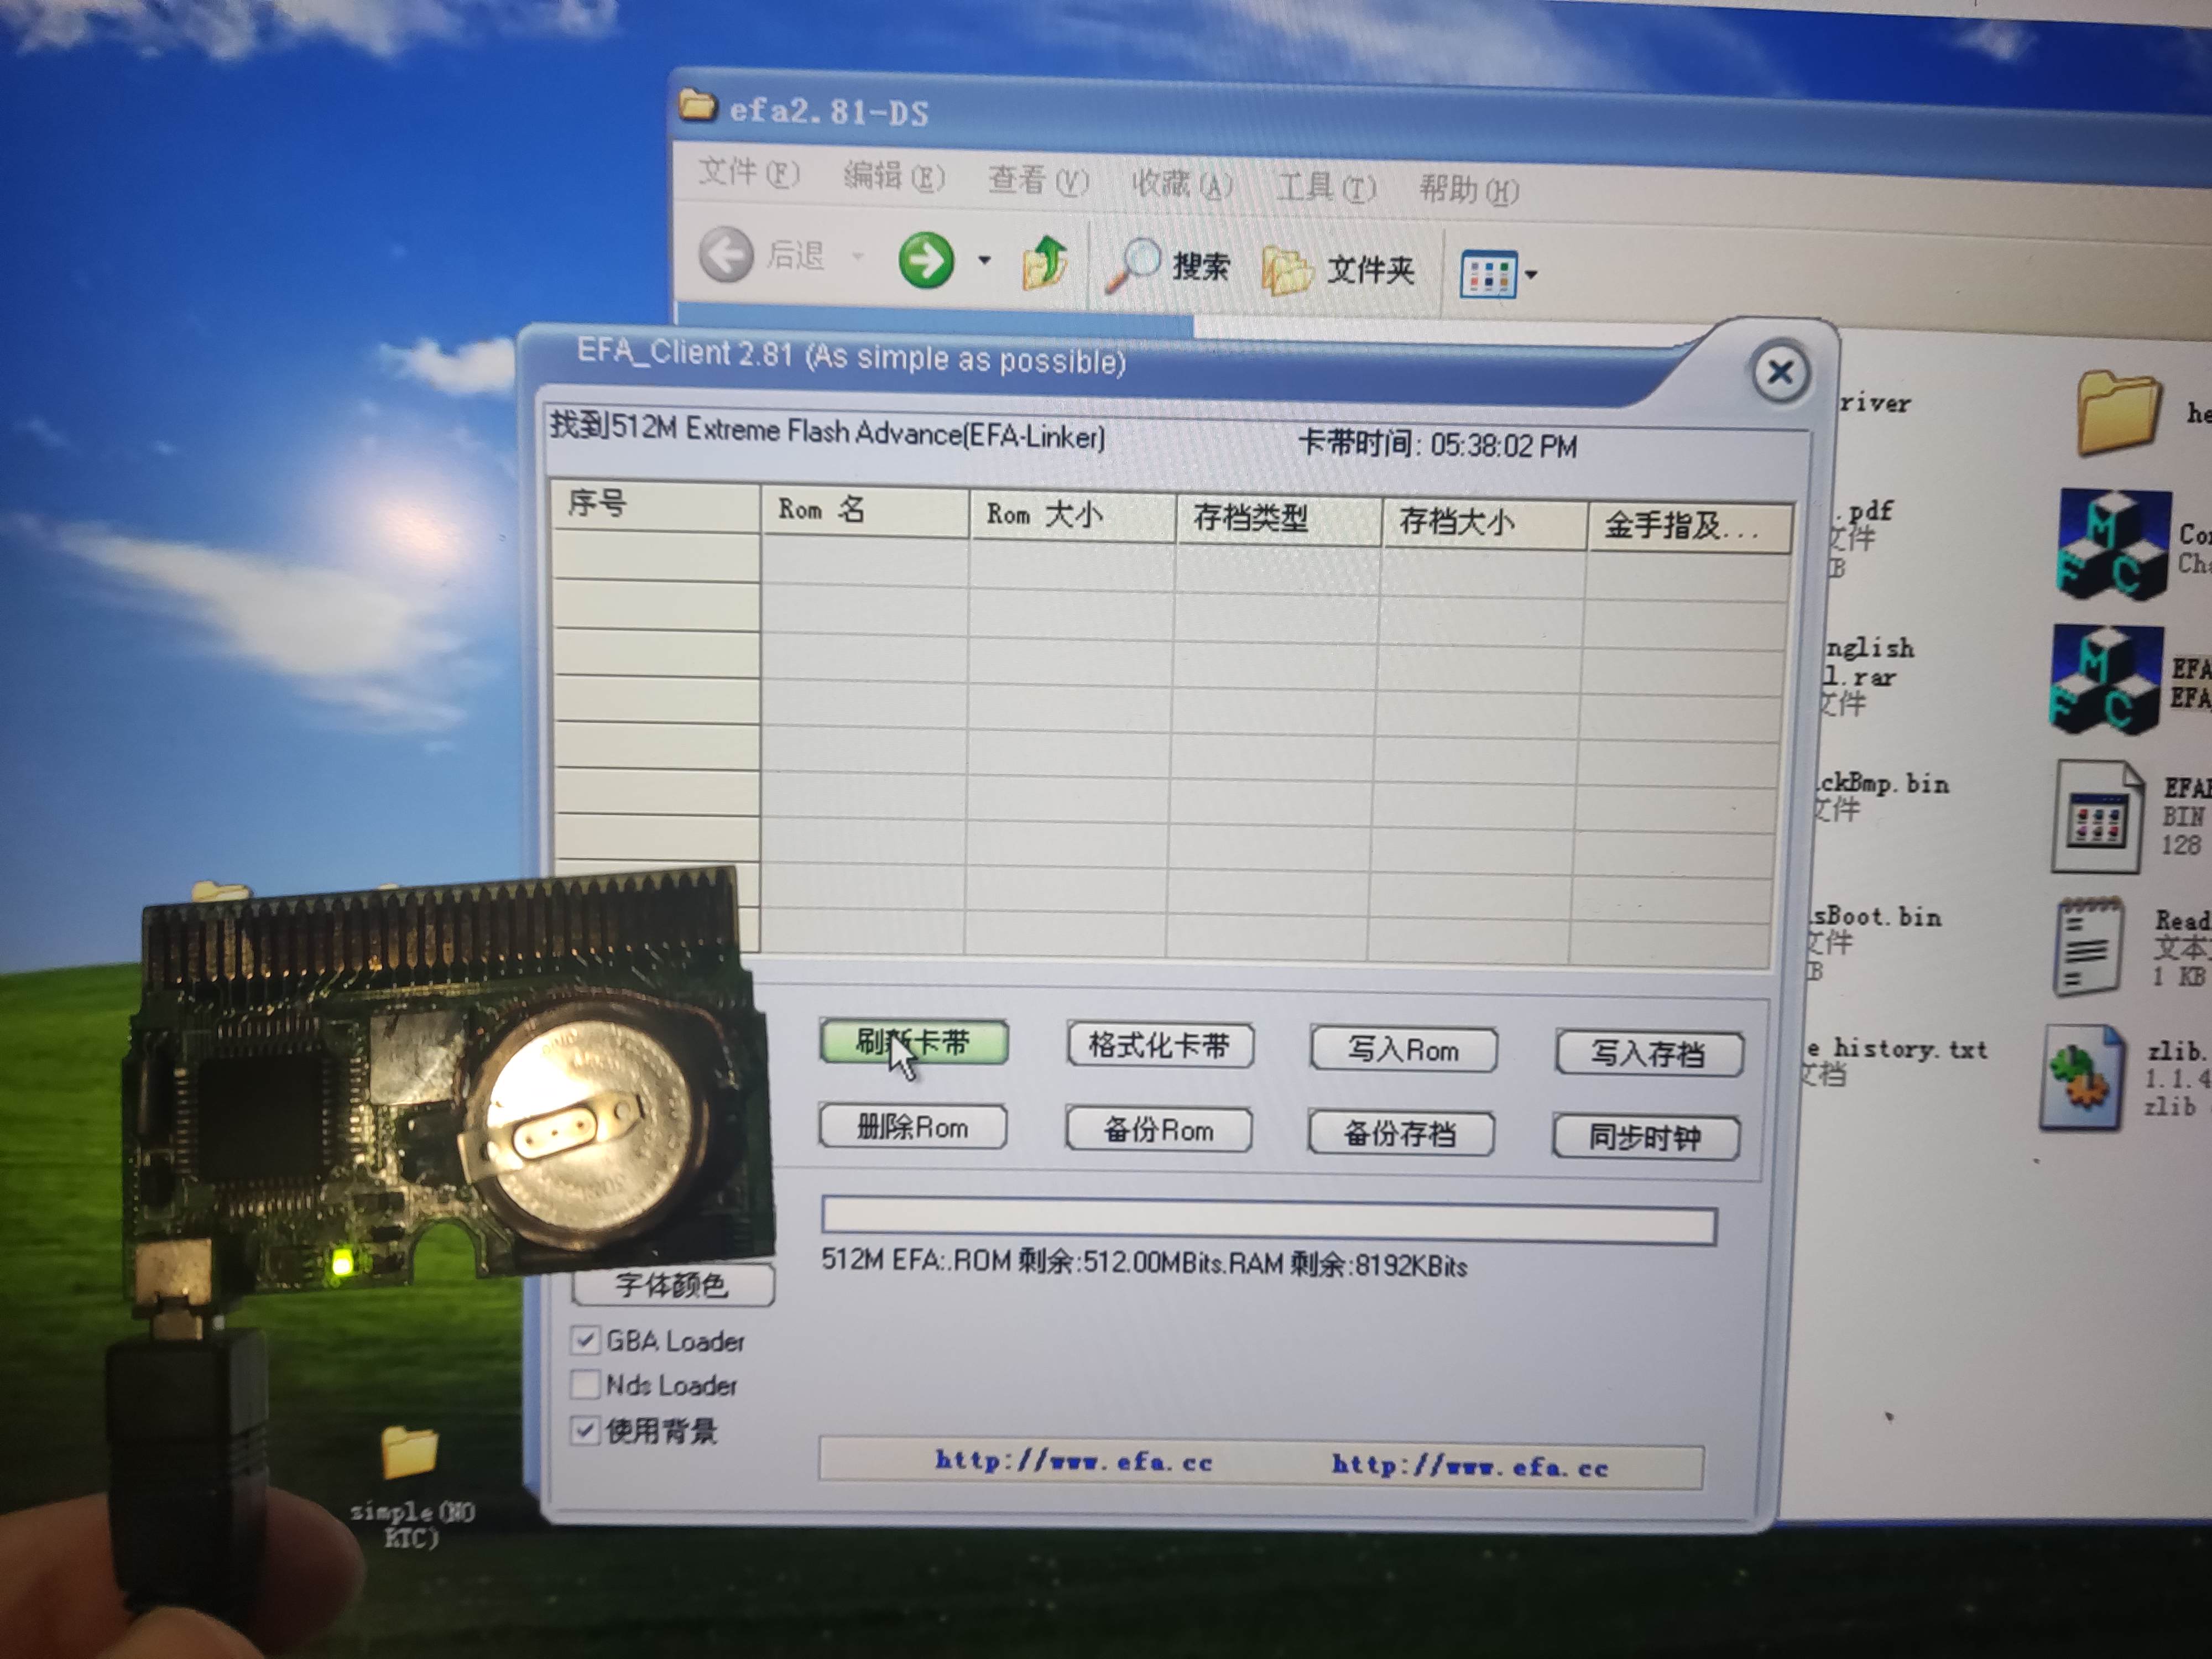Click the 后退 back arrow icon in Explorer

[x=725, y=254]
